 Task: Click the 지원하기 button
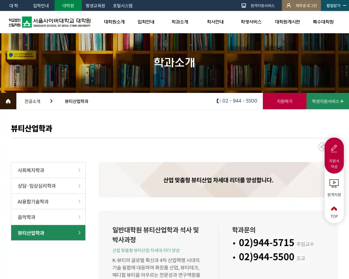pyautogui.click(x=284, y=101)
